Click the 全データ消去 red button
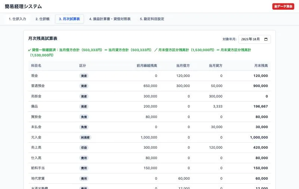The width and height of the screenshot is (299, 189). click(x=283, y=6)
